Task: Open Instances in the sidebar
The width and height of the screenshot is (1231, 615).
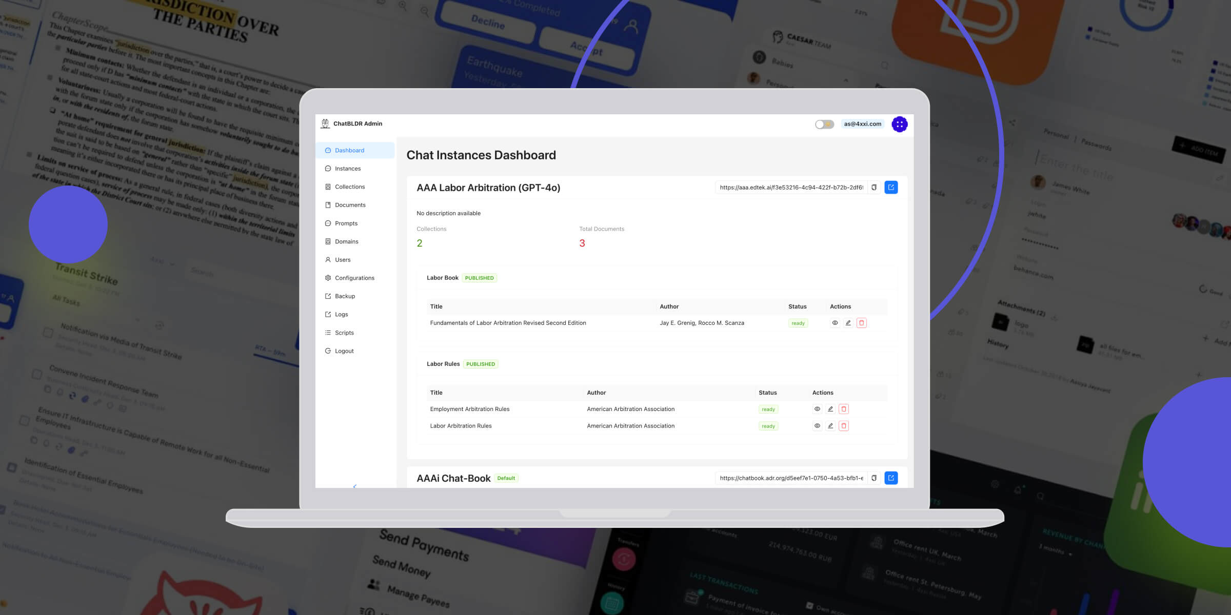Action: pyautogui.click(x=355, y=169)
